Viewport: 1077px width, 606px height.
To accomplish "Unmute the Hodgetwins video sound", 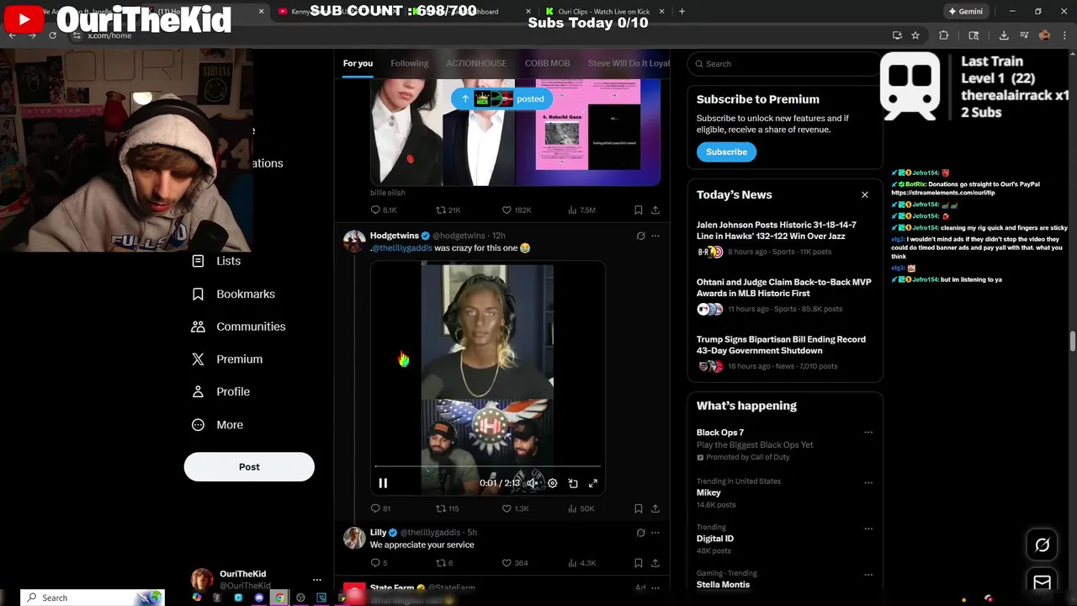I will pyautogui.click(x=533, y=483).
